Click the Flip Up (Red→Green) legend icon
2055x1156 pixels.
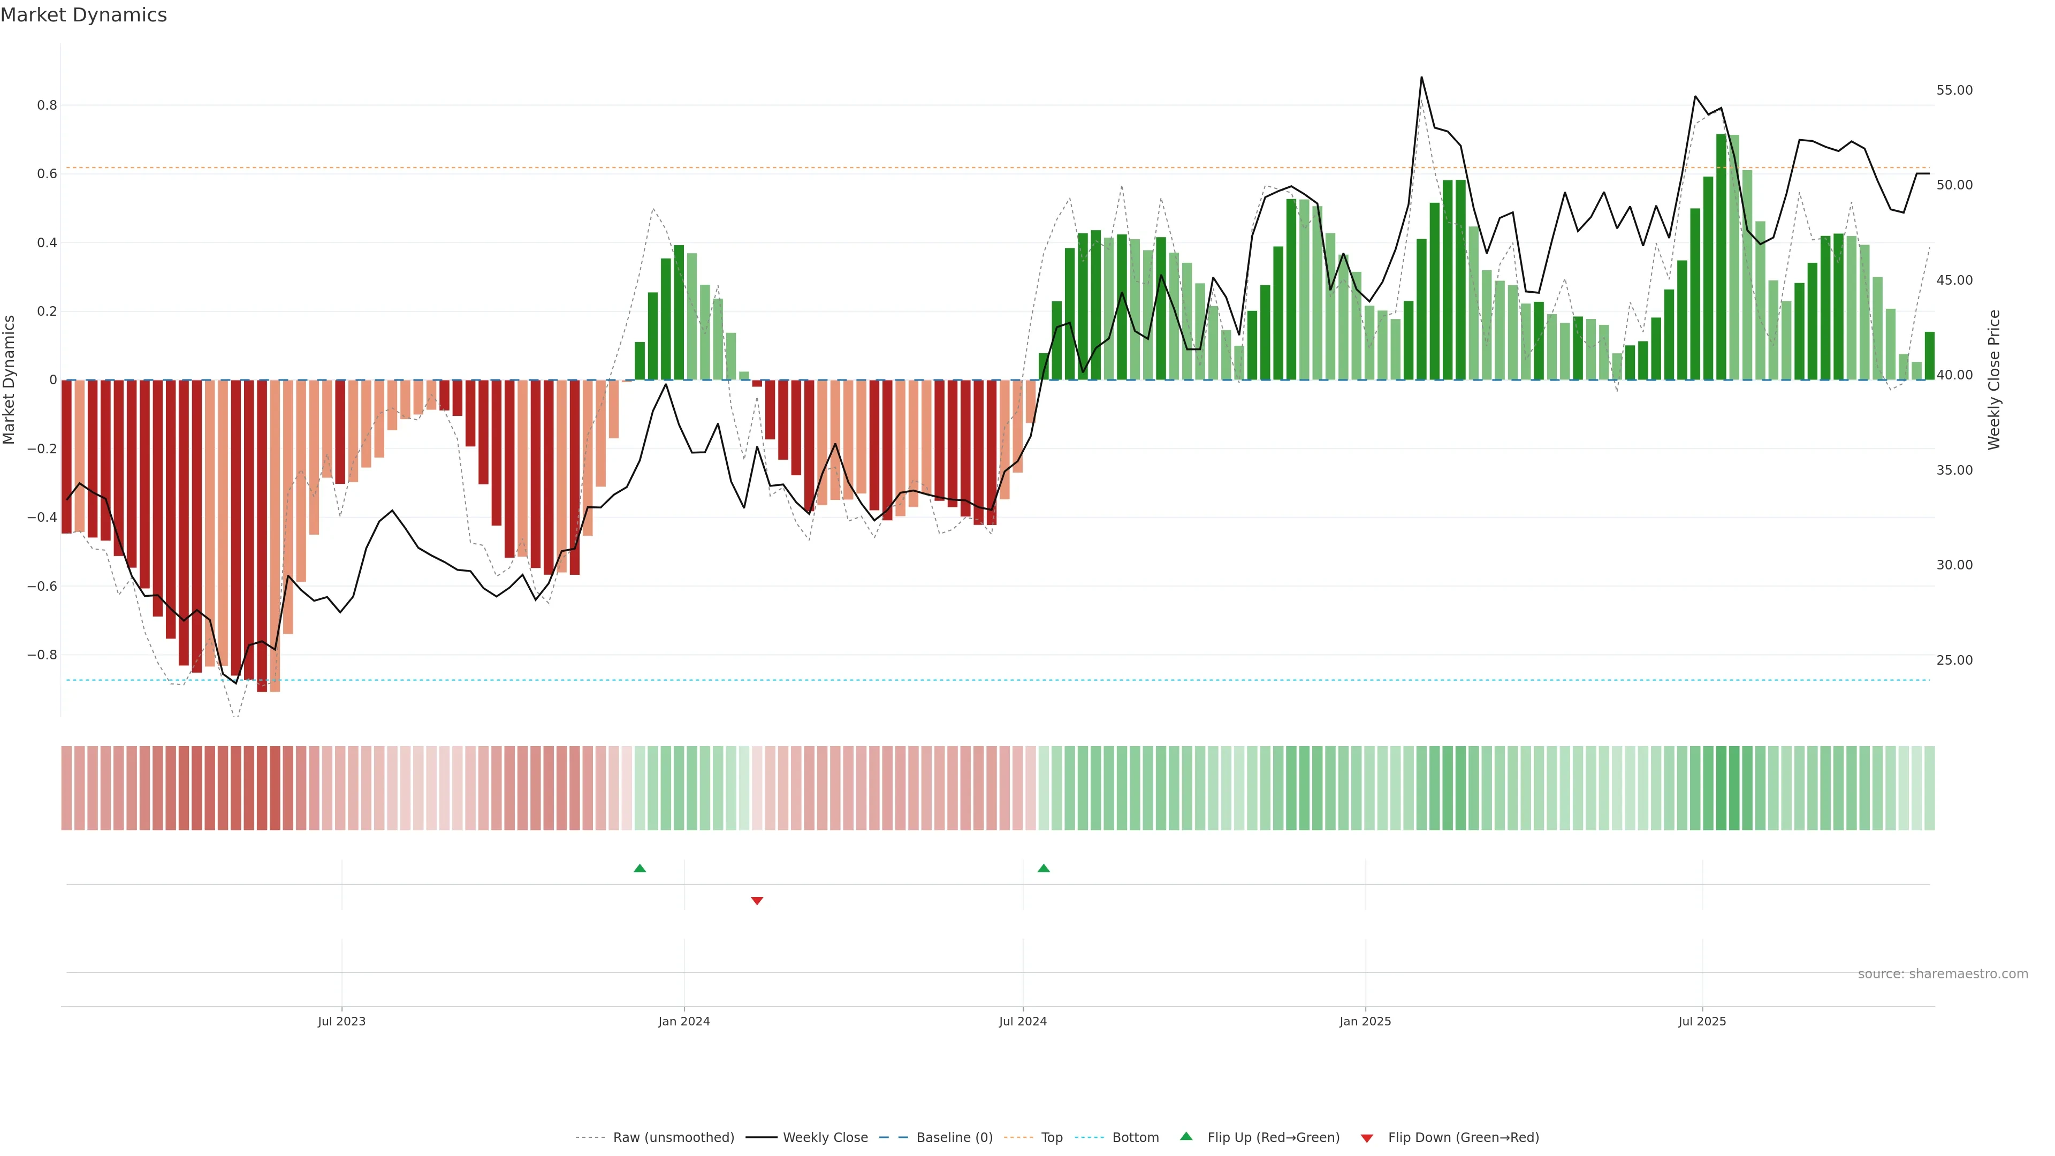coord(1186,1136)
